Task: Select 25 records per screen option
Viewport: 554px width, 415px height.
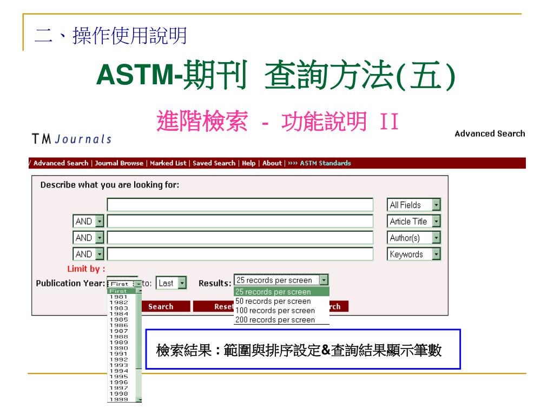Action: 281,292
